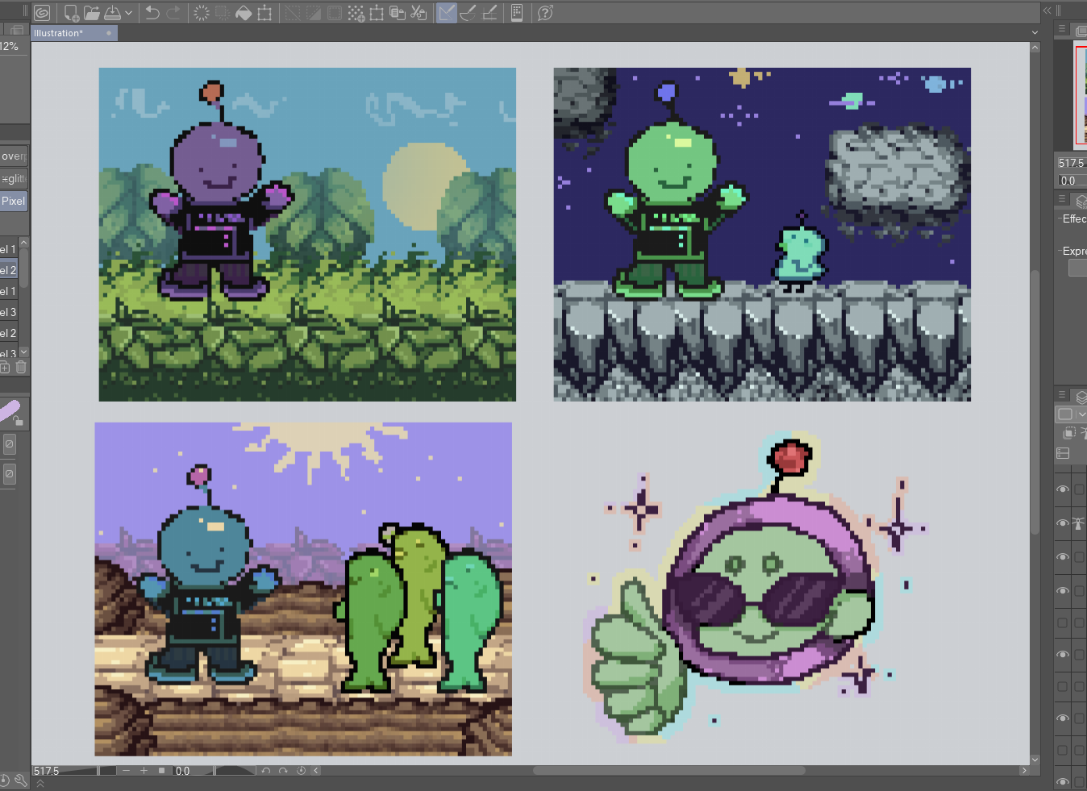This screenshot has width=1087, height=791.
Task: Save the illustration with Save icon
Action: coord(113,13)
